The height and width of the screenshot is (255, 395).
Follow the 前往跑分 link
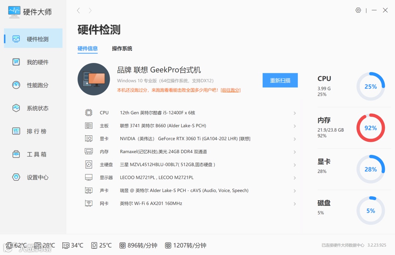click(x=230, y=90)
